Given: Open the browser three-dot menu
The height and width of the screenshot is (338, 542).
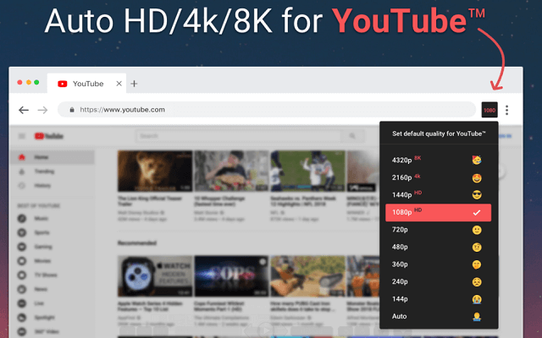Looking at the screenshot, I should coord(506,110).
